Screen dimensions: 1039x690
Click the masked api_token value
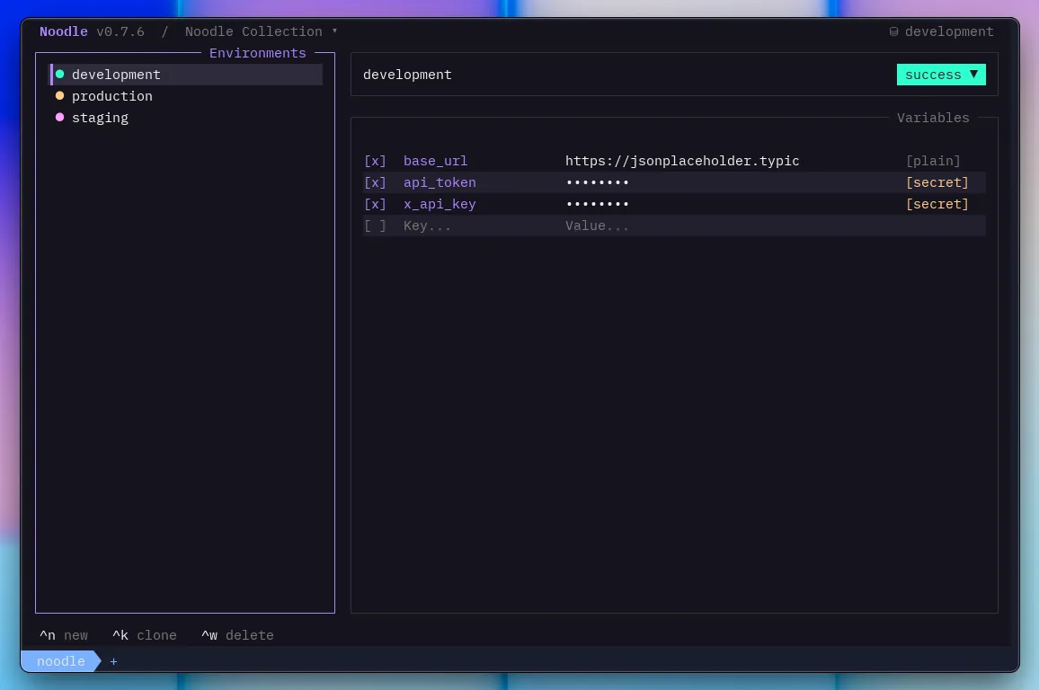597,182
